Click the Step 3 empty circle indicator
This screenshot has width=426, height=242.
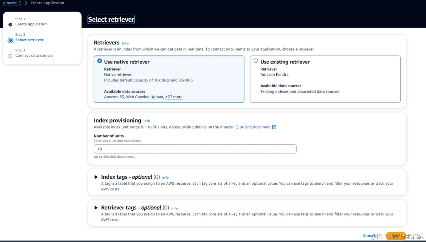click(10, 56)
